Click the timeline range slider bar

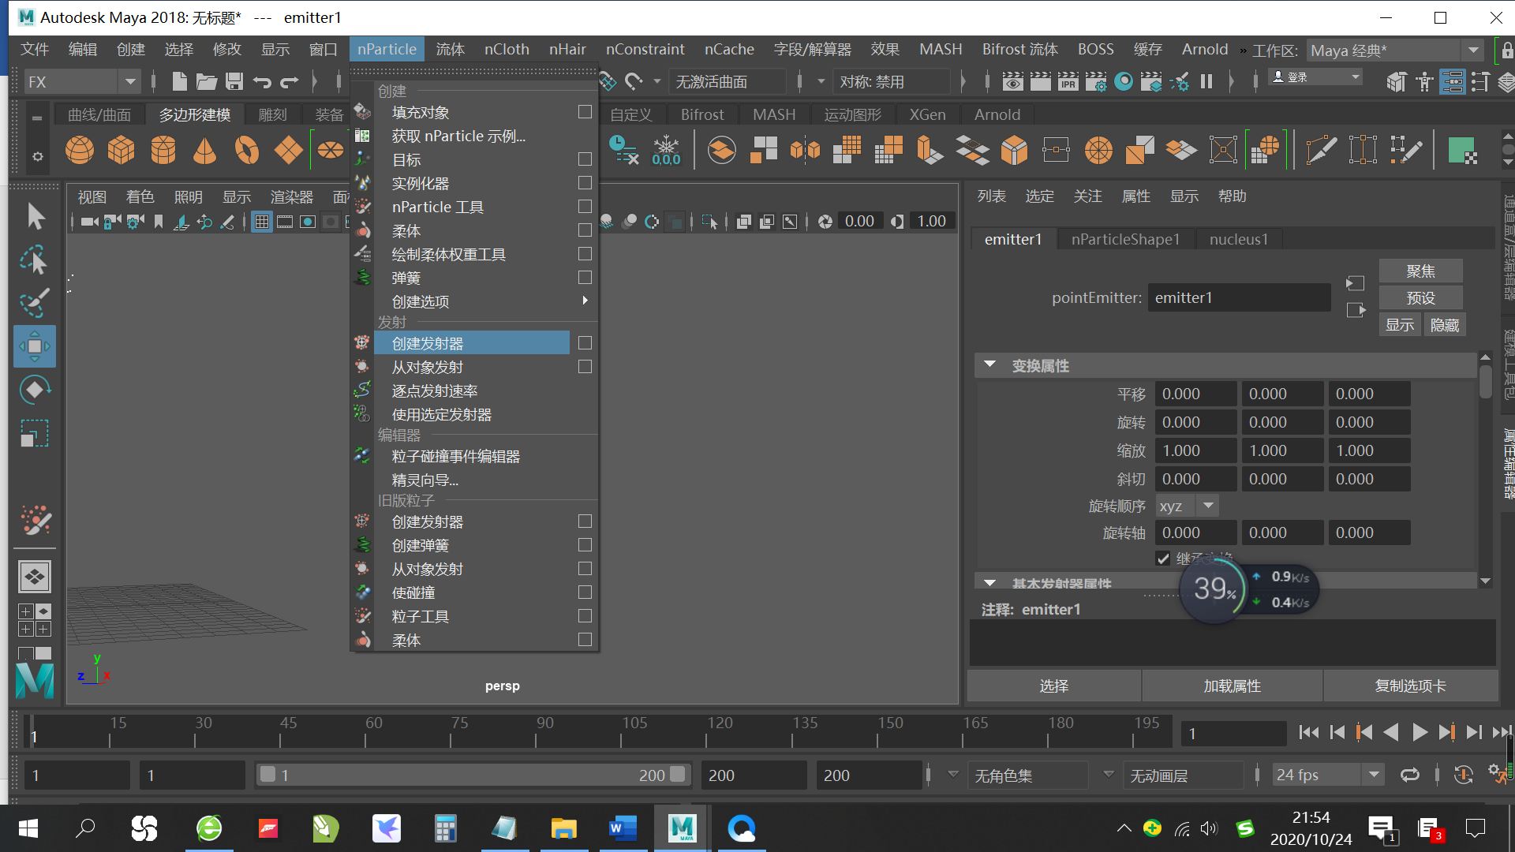coord(473,775)
